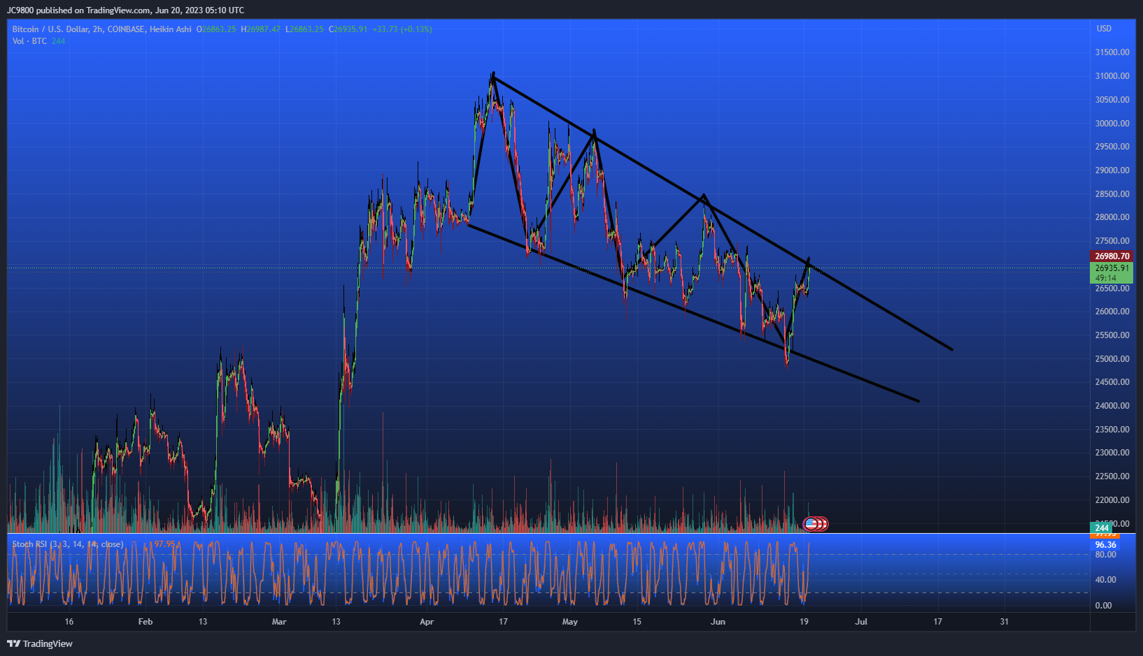Click the 80.00 Stoch RSI scale label
Image resolution: width=1143 pixels, height=656 pixels.
click(1106, 555)
